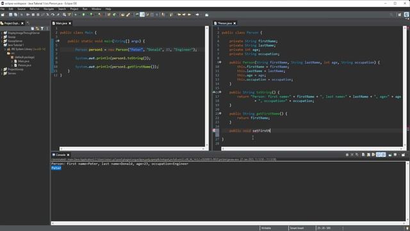Click the filter funnel icon in Project Explorer
Image resolution: width=410 pixels, height=231 pixels.
pyautogui.click(x=42, y=28)
